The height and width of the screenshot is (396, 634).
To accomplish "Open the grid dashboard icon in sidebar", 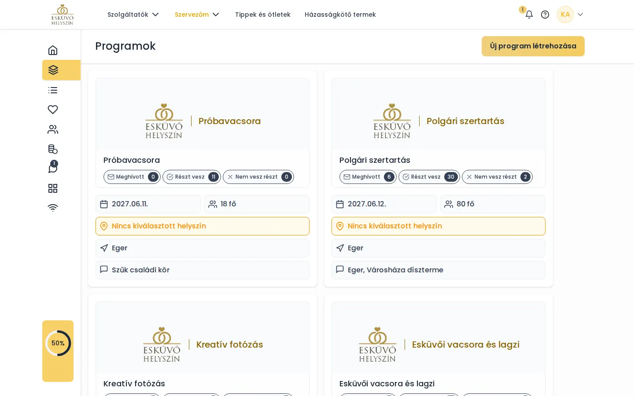I will click(x=53, y=188).
